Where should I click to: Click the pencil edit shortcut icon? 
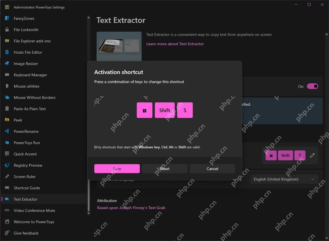click(312, 155)
